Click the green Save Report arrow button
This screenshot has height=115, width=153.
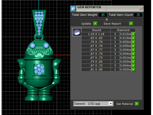tap(131, 24)
